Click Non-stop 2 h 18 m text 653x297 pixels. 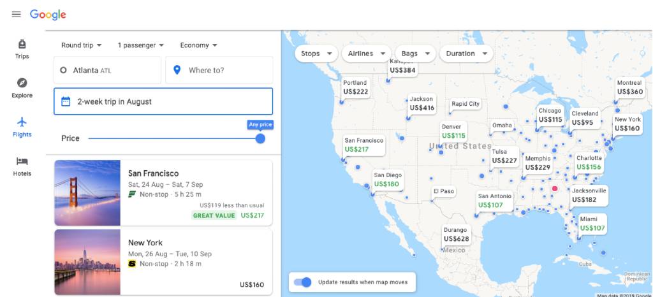point(170,264)
